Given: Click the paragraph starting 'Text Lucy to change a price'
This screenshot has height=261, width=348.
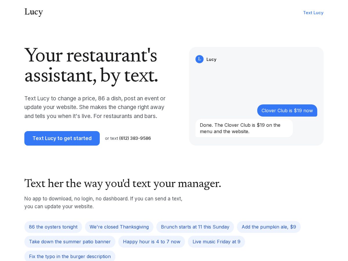Looking at the screenshot, I should pos(95,107).
